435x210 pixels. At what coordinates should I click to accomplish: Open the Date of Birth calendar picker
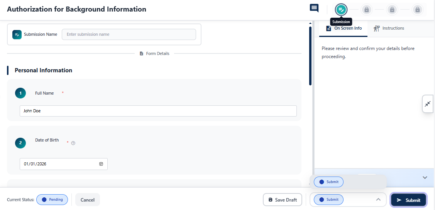point(101,164)
